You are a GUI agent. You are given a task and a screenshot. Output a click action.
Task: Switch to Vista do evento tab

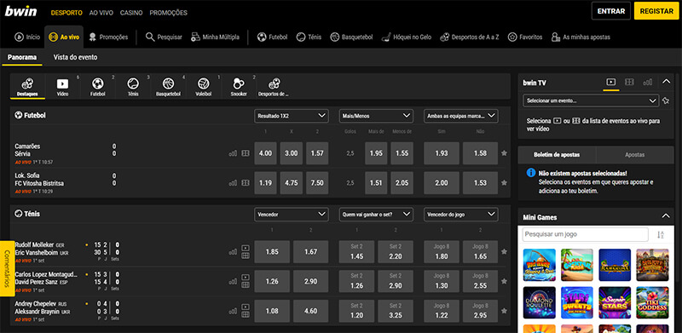[75, 57]
